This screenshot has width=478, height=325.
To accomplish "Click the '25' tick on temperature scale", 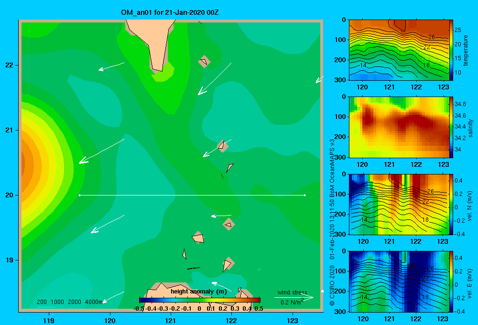I will tap(457, 30).
